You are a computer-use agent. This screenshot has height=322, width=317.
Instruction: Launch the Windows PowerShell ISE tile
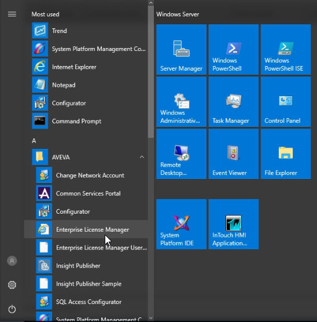click(286, 49)
